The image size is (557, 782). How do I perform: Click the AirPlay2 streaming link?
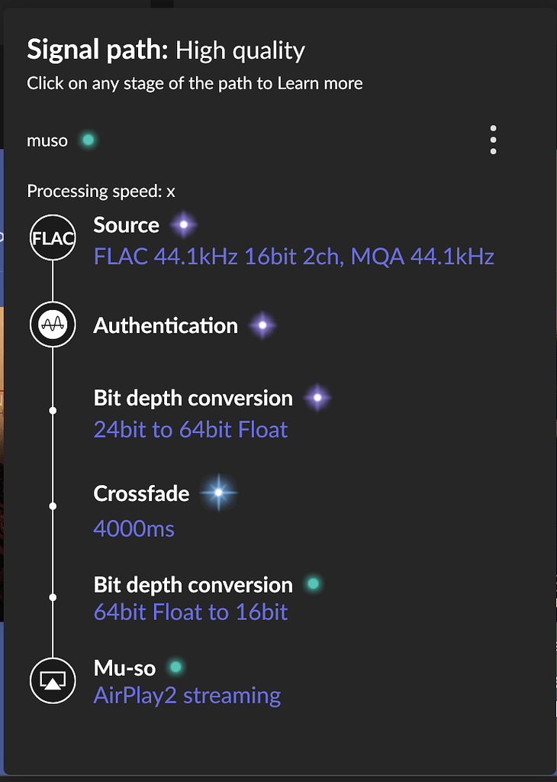pyautogui.click(x=187, y=696)
